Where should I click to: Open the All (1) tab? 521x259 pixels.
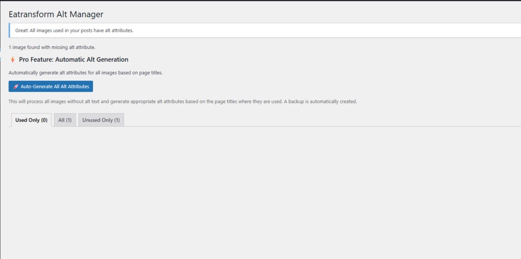pos(65,120)
